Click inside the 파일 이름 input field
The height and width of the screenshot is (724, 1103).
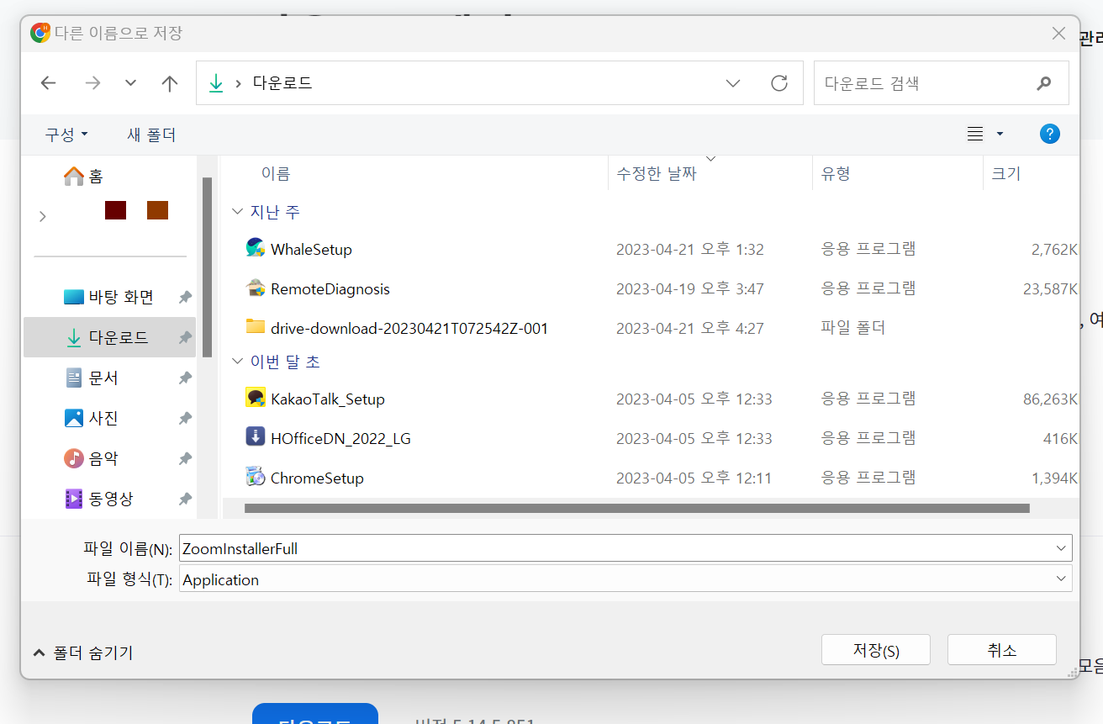(588, 547)
